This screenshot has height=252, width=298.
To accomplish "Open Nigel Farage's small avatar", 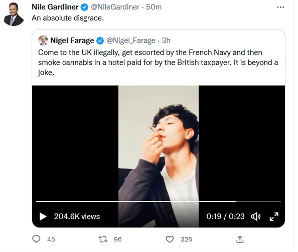I will [43, 40].
